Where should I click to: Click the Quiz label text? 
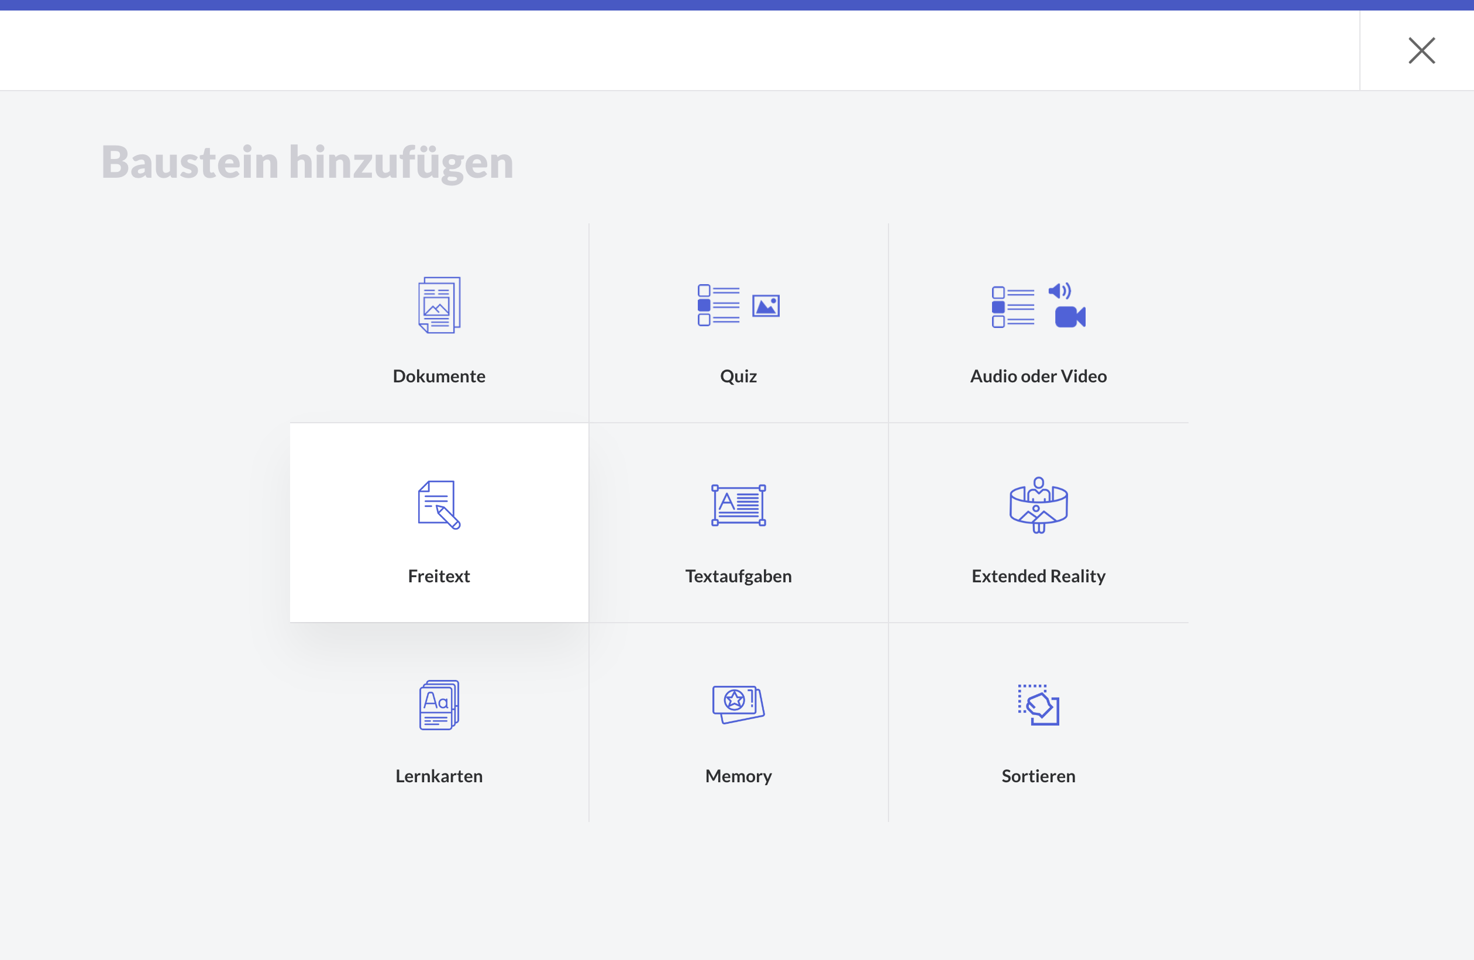[738, 376]
